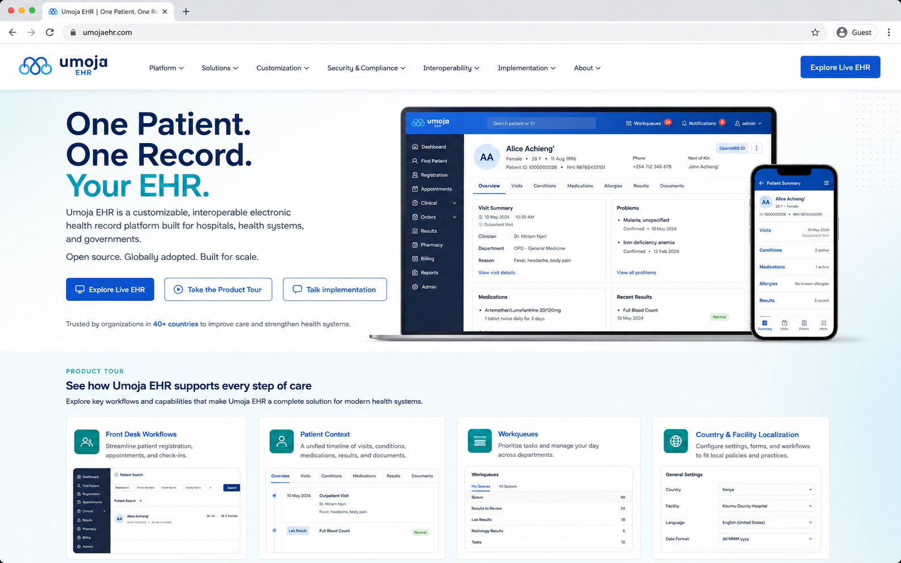
Task: Open the Country dropdown showing Kenya
Action: tap(766, 490)
